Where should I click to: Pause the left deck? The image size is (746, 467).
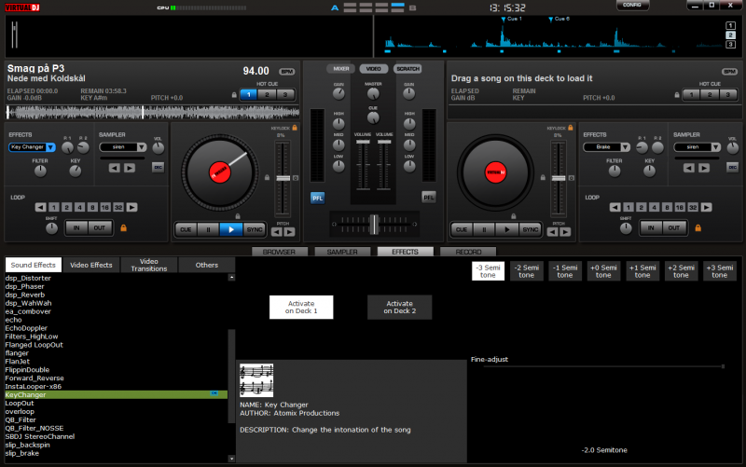tap(208, 229)
